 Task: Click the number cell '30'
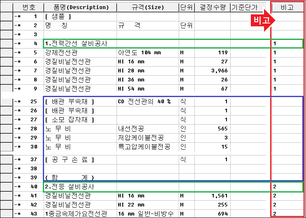28,146
